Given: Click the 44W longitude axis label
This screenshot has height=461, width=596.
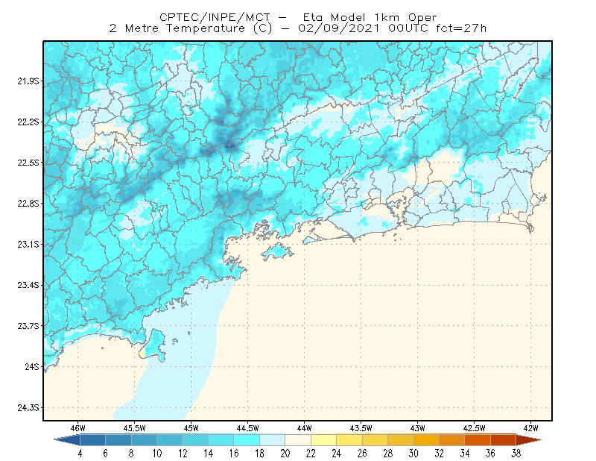Looking at the screenshot, I should tap(304, 428).
